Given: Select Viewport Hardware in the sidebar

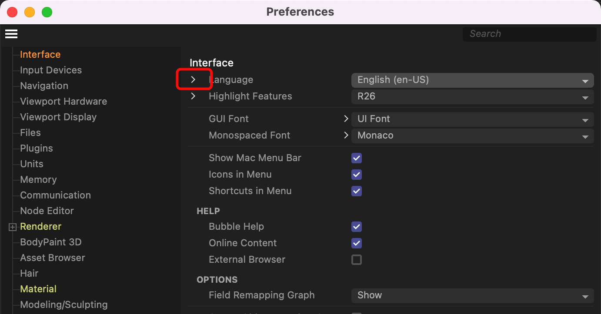Looking at the screenshot, I should (x=63, y=101).
